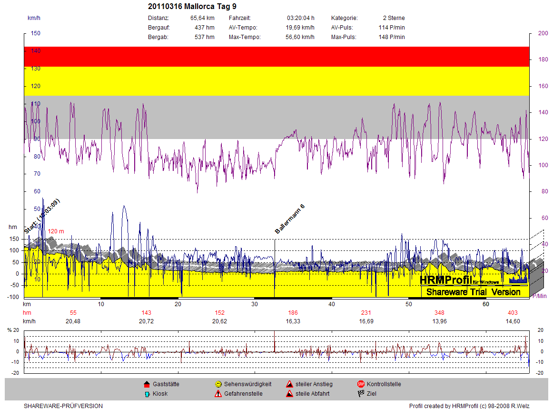The width and height of the screenshot is (553, 409).
Task: Select the Ballermann 6 waypoint label
Action: point(290,219)
